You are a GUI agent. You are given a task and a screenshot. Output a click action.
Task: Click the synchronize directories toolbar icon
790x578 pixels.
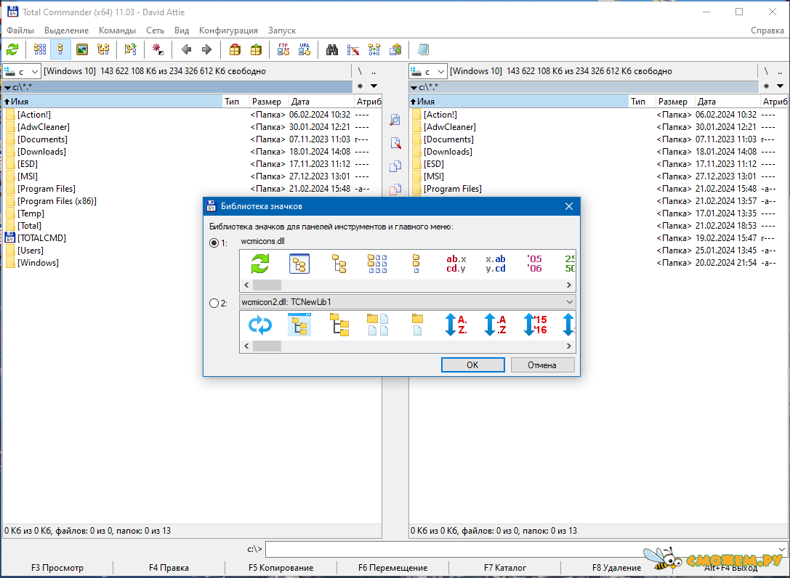pos(374,49)
